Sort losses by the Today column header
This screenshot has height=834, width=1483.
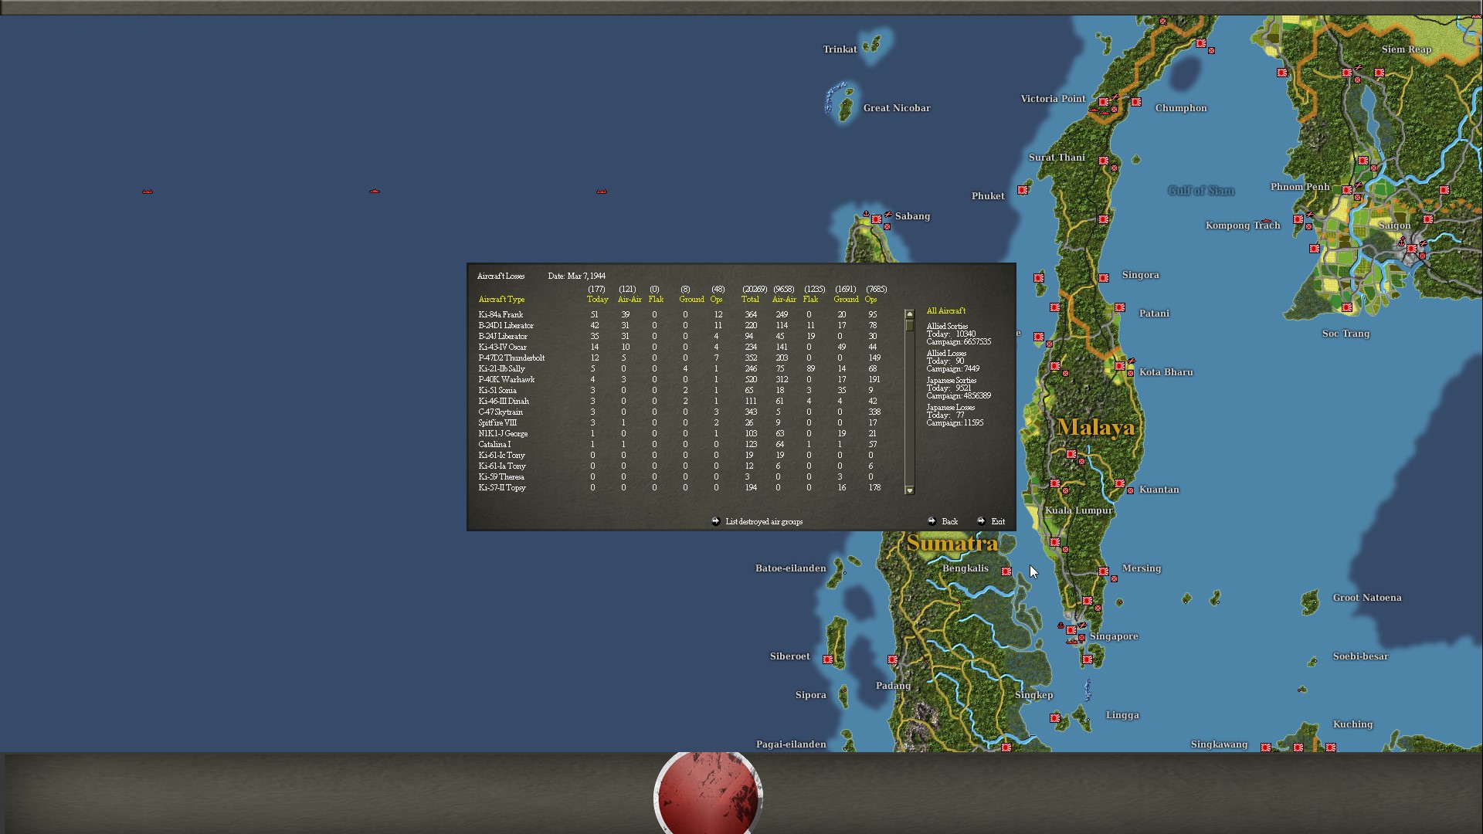pos(597,300)
